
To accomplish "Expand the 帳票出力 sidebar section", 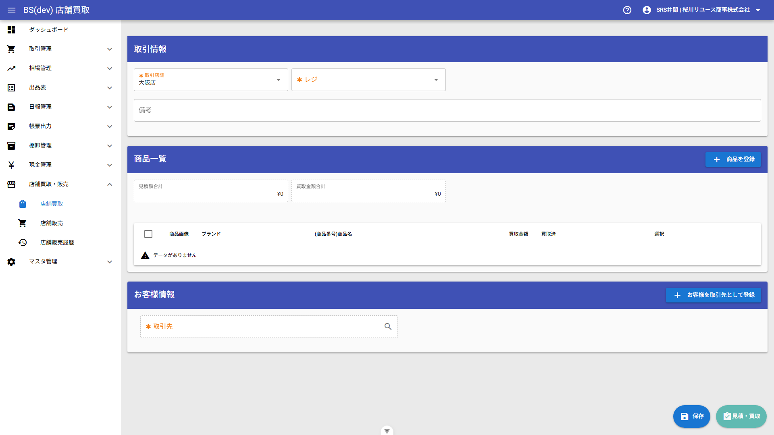I will click(x=60, y=126).
